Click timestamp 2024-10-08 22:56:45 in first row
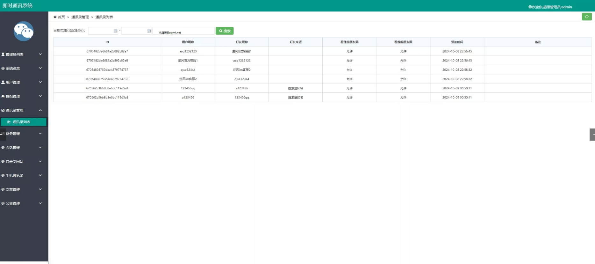Viewport: 595px width, 264px height. [x=457, y=51]
